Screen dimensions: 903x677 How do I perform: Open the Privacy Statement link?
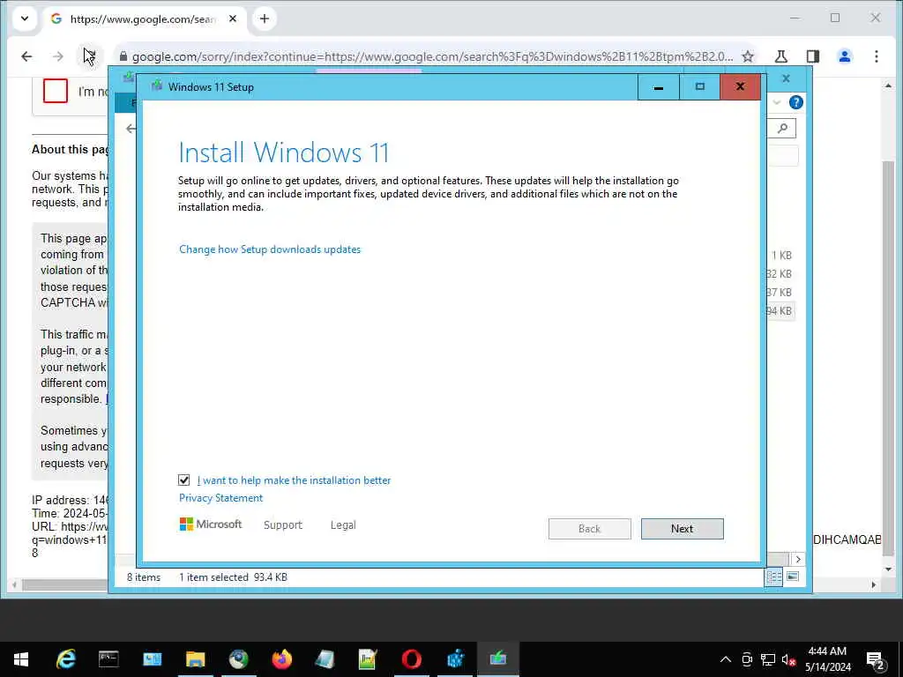pyautogui.click(x=220, y=498)
